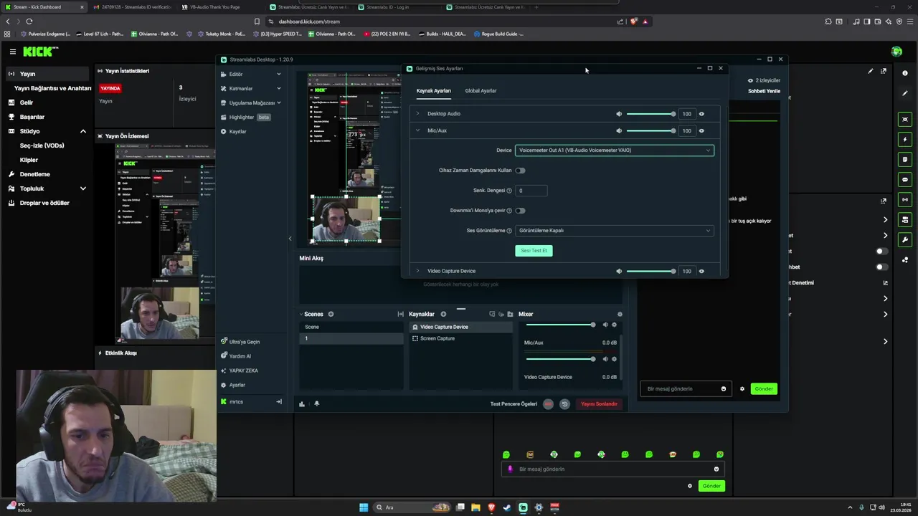The height and width of the screenshot is (516, 918).
Task: Open Editör menu in Streamlabs sidebar
Action: pyautogui.click(x=251, y=75)
